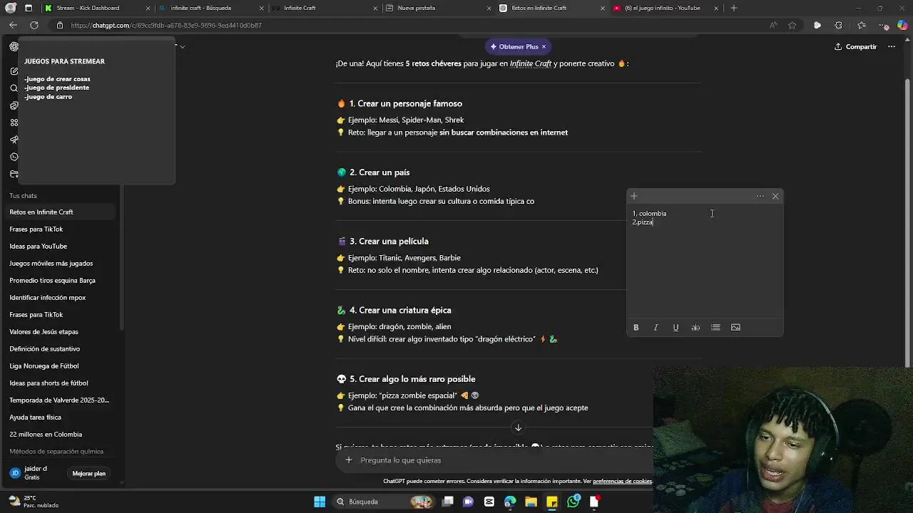Open CapCut from the taskbar
The width and height of the screenshot is (913, 513).
point(489,502)
